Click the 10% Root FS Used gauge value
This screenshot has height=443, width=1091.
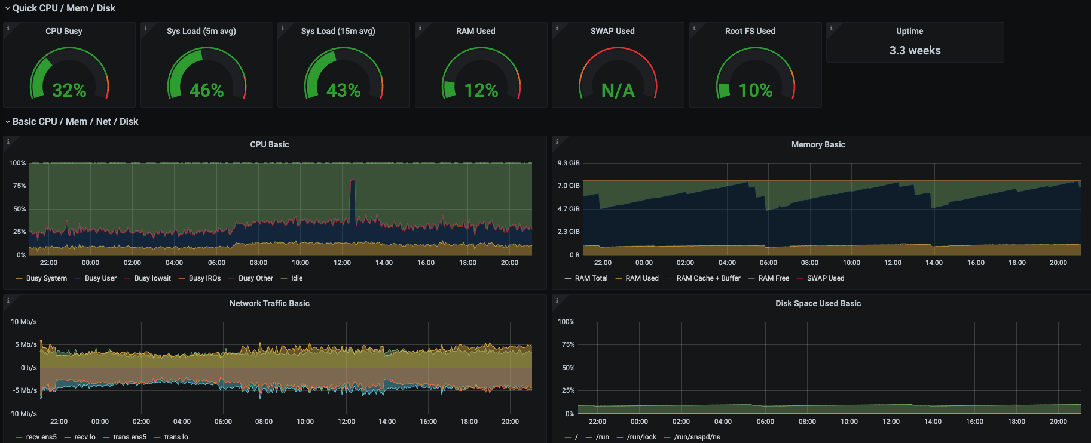[x=756, y=90]
